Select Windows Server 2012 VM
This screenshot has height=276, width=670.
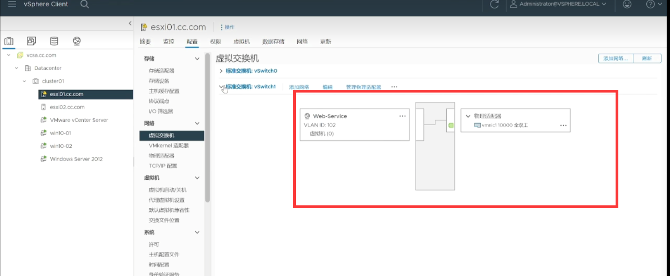pyautogui.click(x=76, y=159)
